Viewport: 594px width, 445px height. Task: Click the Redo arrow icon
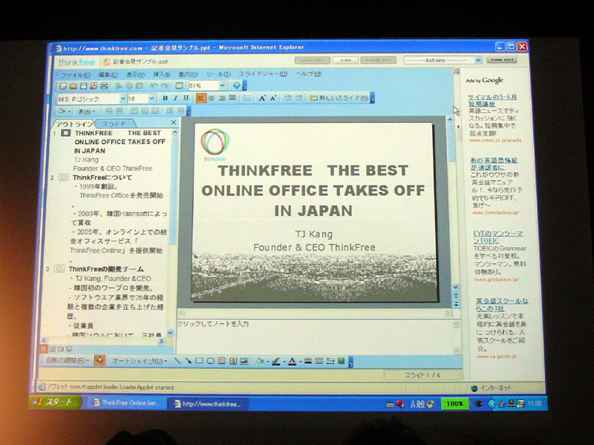[164, 86]
